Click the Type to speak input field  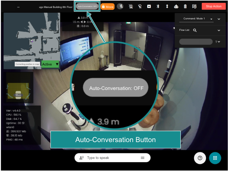[x=112, y=158]
